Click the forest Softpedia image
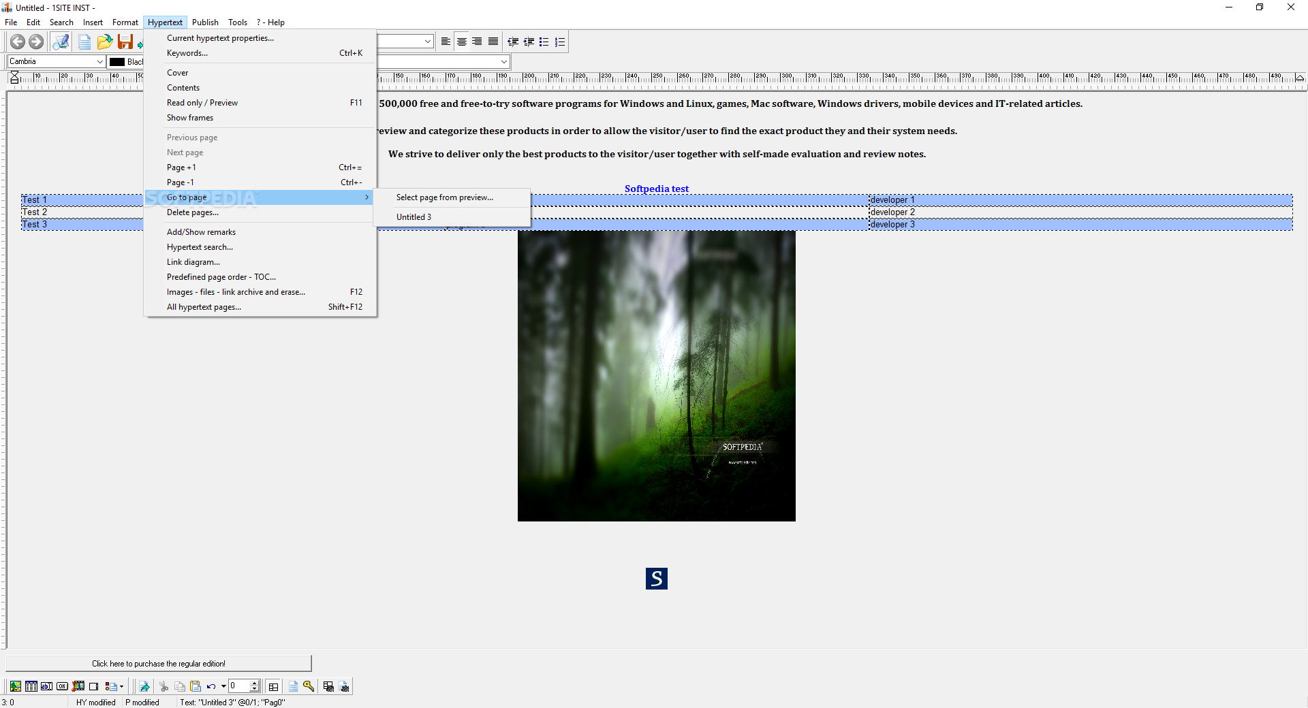 [x=657, y=376]
